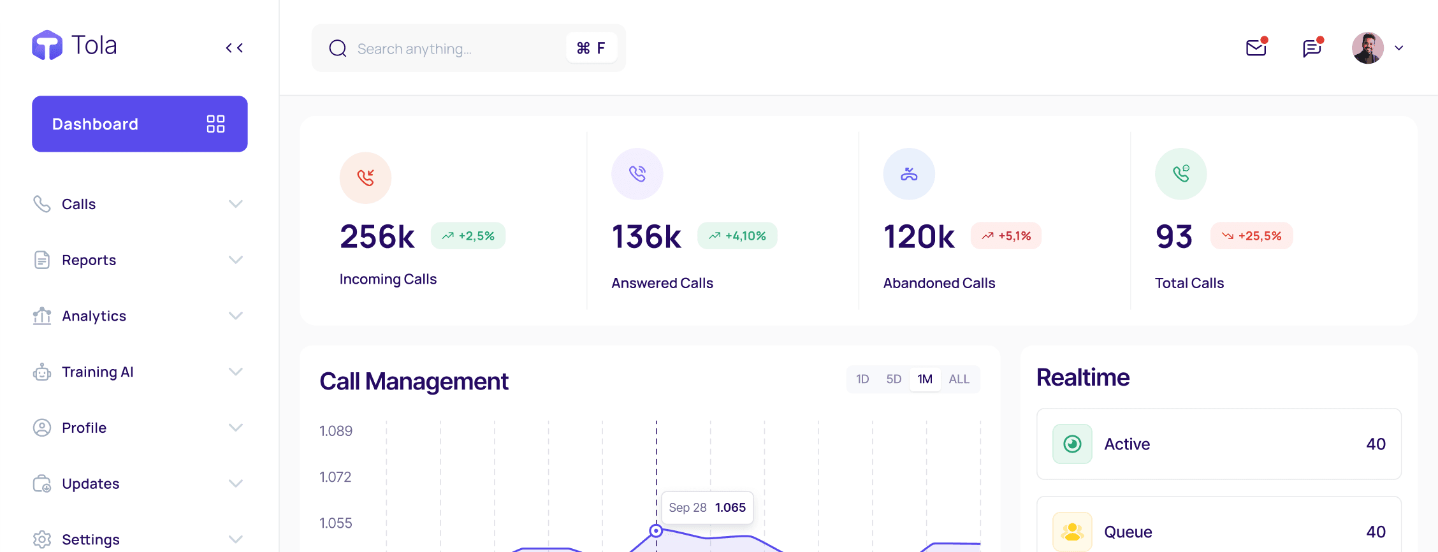1438x552 pixels.
Task: Click the Calls phone icon in sidebar
Action: tap(42, 204)
